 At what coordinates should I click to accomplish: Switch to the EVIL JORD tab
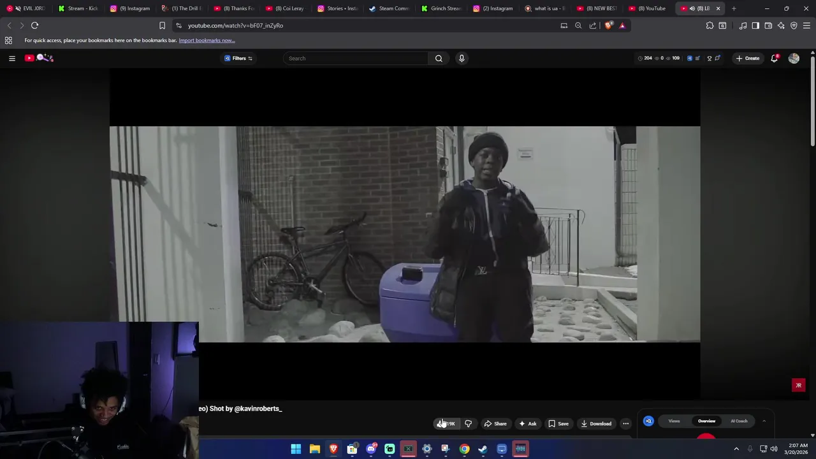tap(26, 8)
